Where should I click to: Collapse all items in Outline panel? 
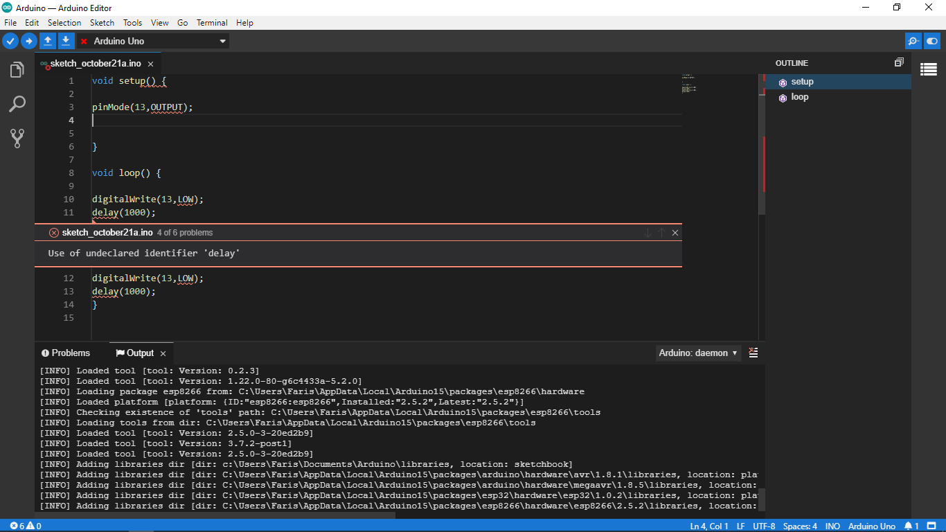tap(899, 62)
